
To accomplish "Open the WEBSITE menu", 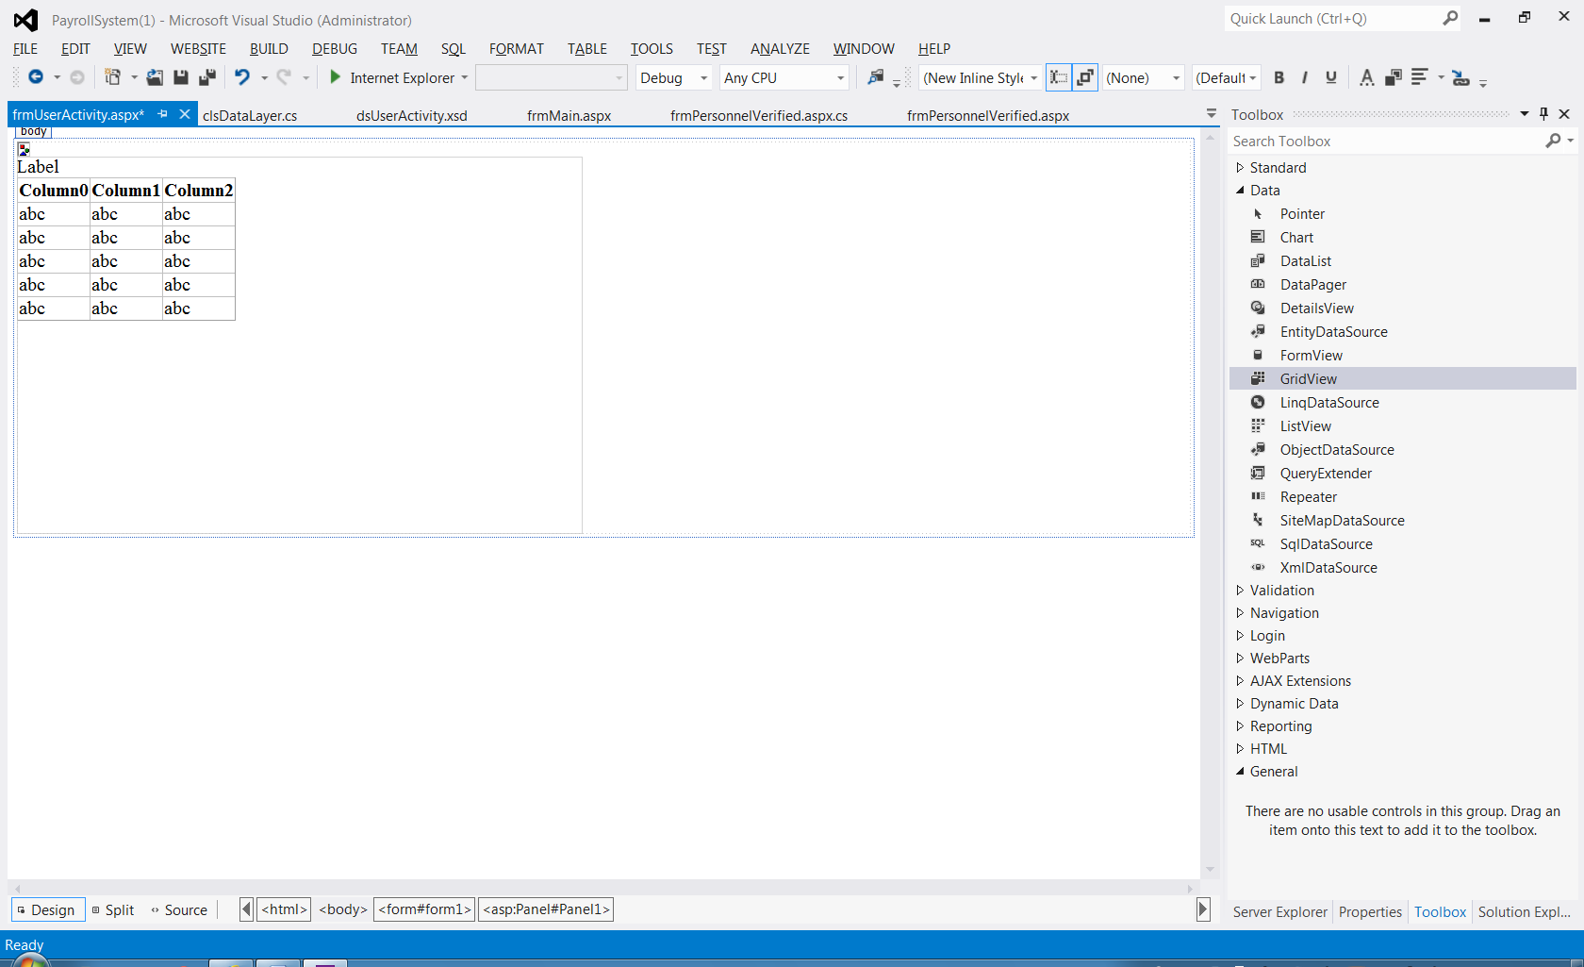I will point(198,48).
